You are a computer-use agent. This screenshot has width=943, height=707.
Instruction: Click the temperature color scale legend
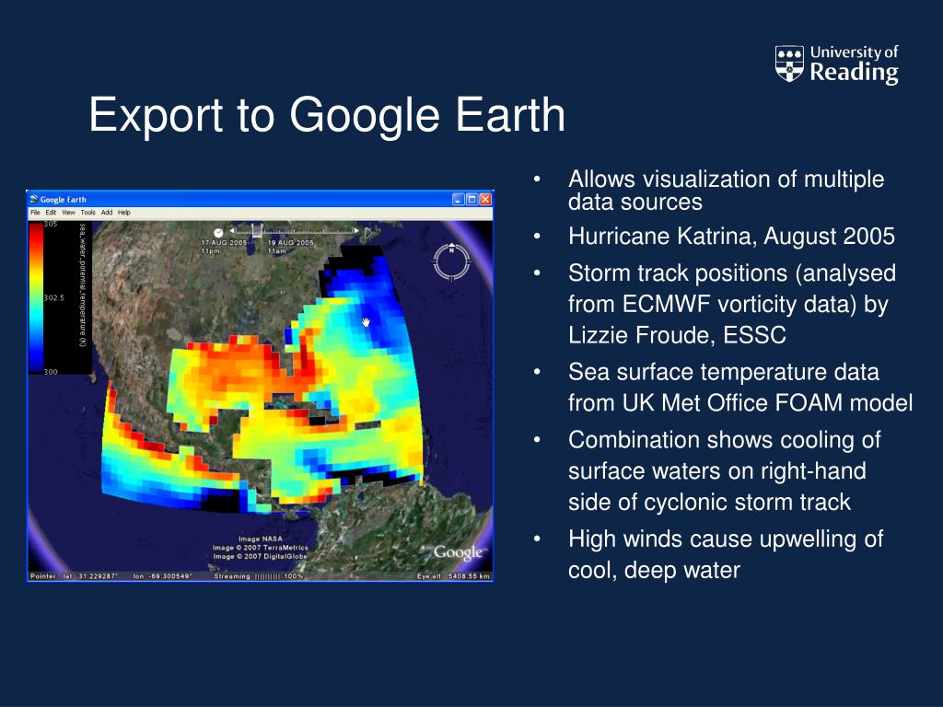[36, 297]
